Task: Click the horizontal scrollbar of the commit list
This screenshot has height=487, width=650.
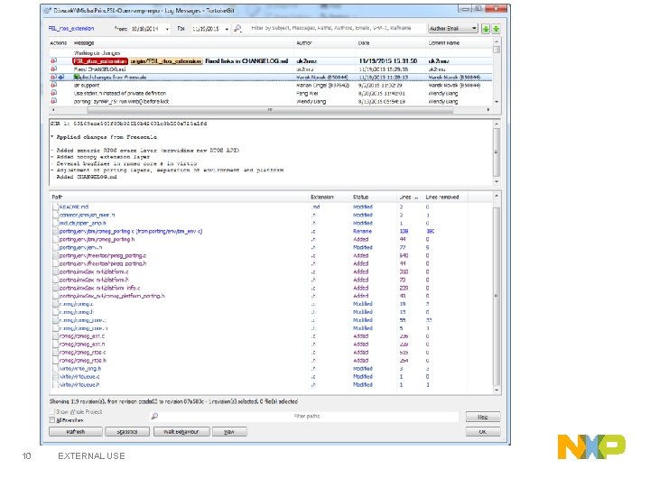Action: (x=270, y=110)
